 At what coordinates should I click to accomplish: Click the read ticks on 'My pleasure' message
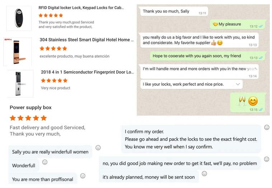tap(261, 26)
